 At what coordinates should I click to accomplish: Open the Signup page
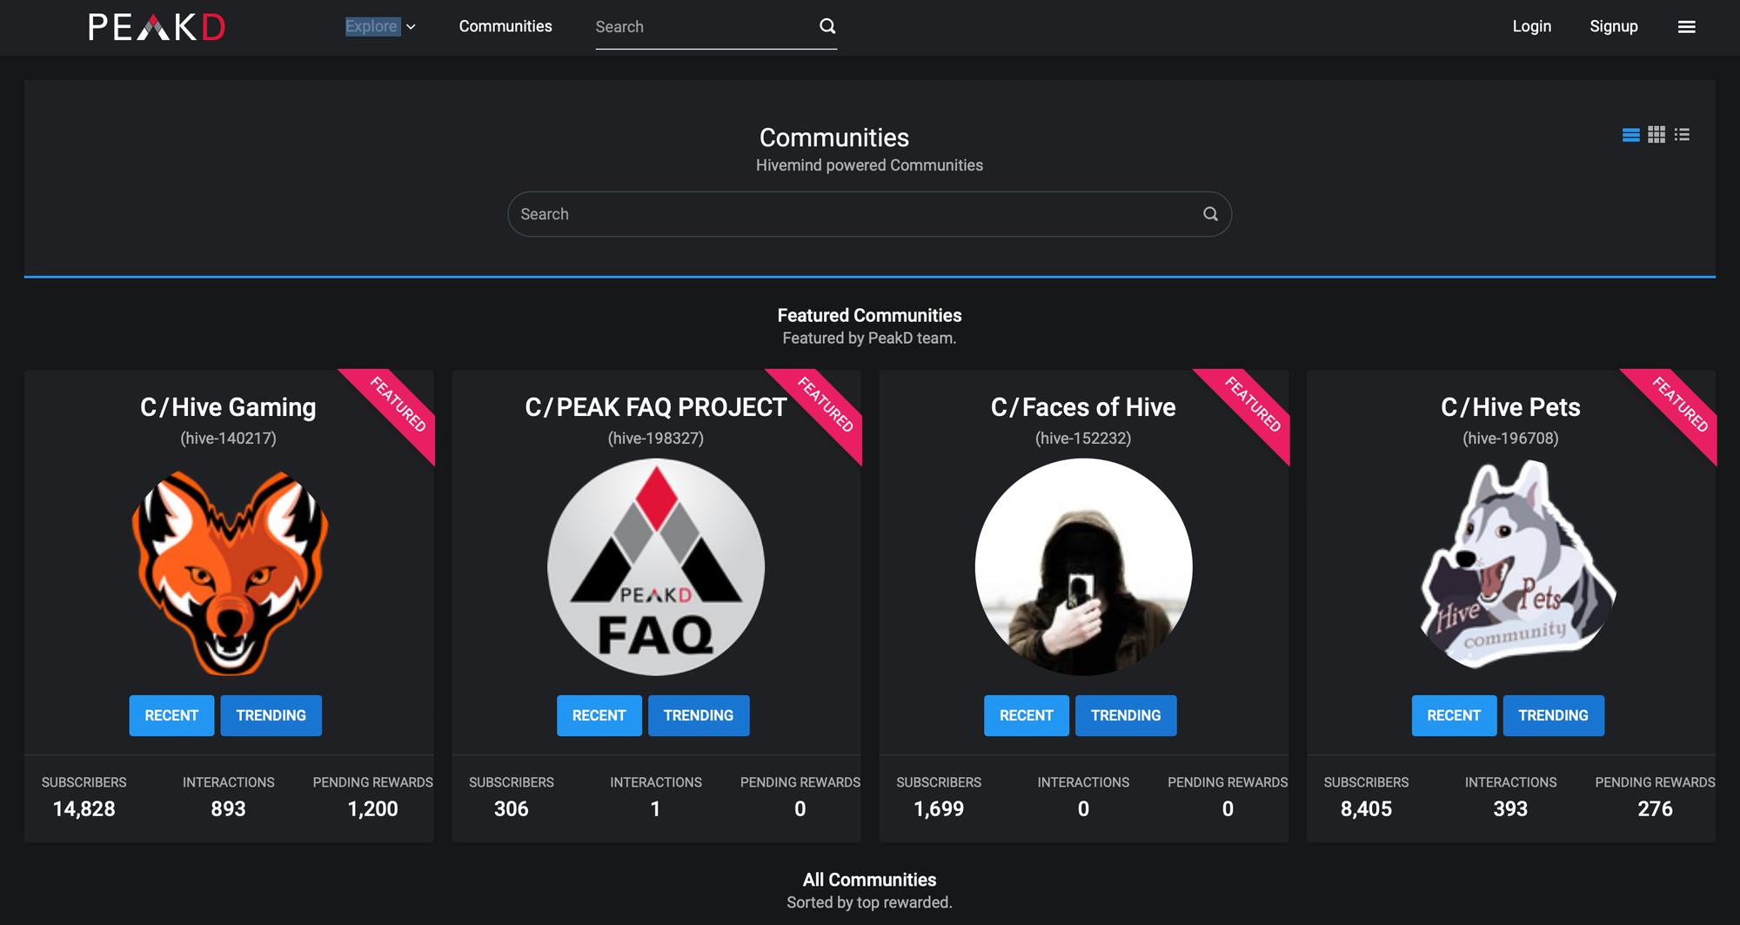(1613, 26)
